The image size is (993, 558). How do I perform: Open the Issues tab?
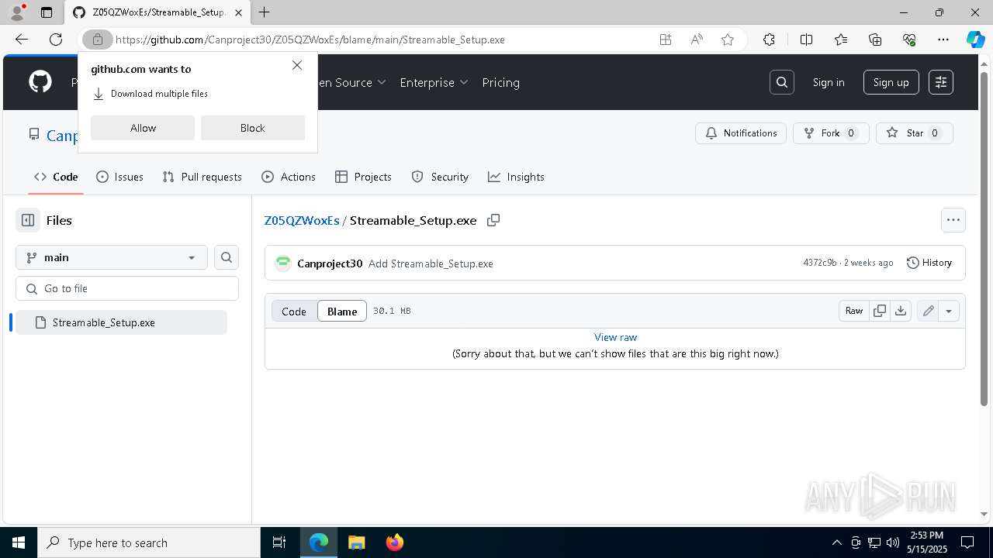pyautogui.click(x=119, y=177)
